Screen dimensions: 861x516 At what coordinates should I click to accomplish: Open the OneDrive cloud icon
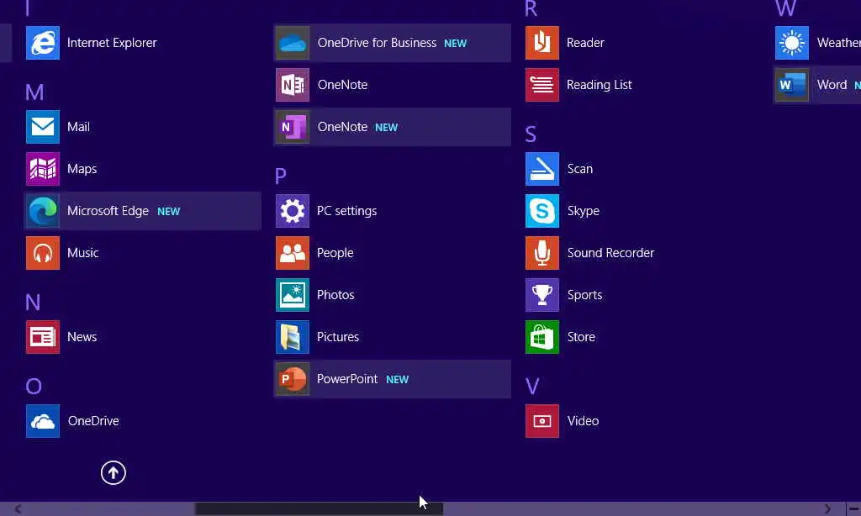point(43,421)
